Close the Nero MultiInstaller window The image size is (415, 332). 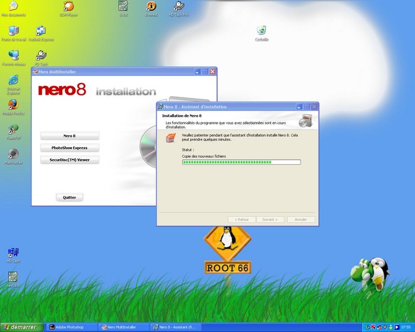(x=213, y=72)
